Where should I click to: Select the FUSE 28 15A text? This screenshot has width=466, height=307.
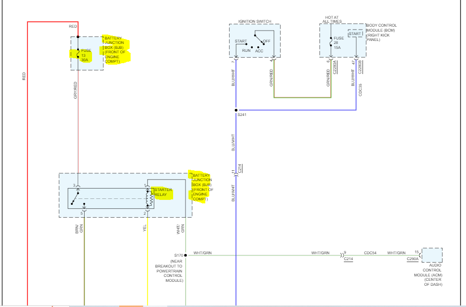[338, 43]
